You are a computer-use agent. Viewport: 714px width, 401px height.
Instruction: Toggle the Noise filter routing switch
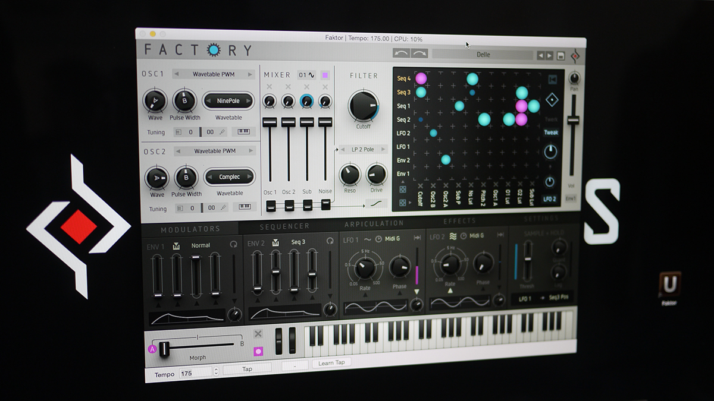point(326,205)
